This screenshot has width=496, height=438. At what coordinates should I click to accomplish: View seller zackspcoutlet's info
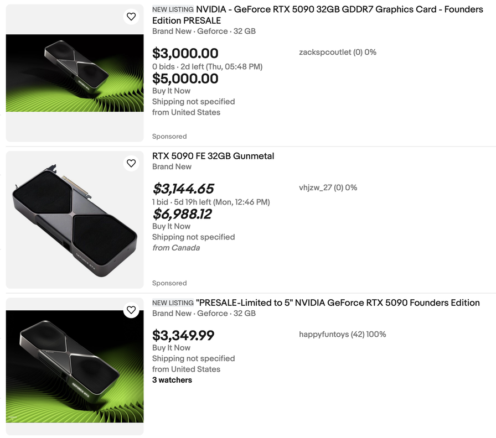point(337,52)
